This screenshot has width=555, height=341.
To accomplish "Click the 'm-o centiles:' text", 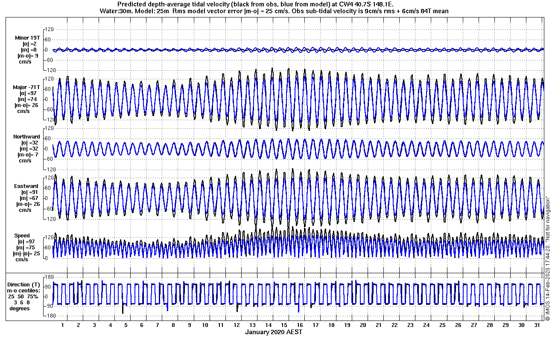I will [24, 291].
